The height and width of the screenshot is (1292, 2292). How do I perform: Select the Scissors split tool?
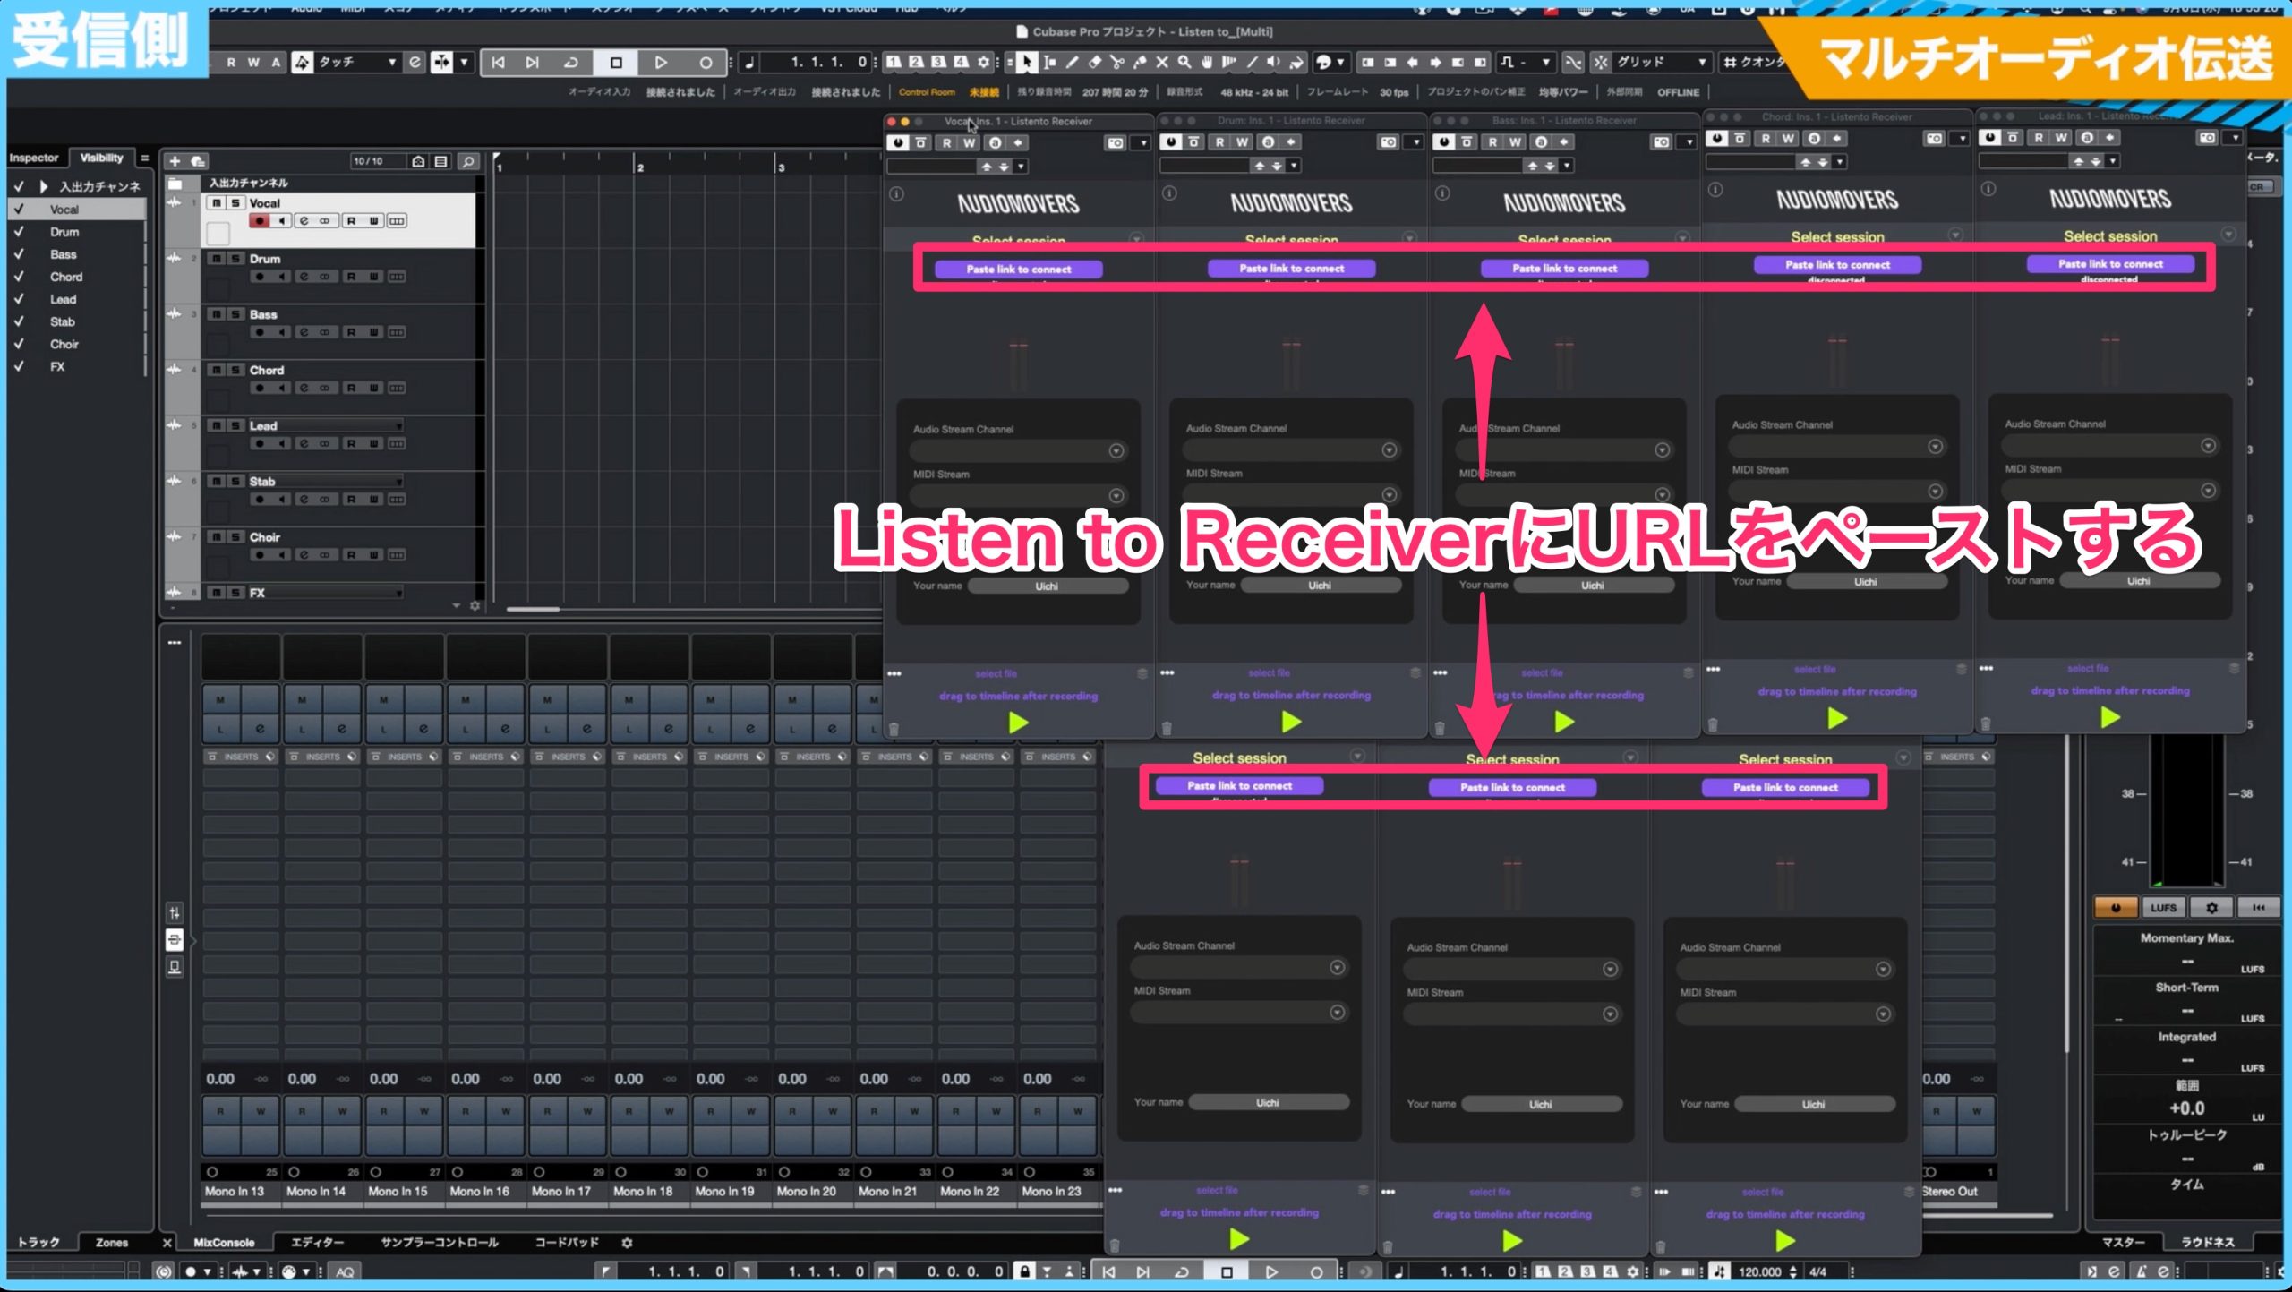tap(1116, 63)
